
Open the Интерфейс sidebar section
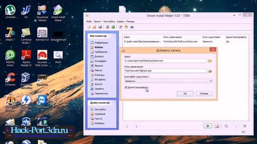[98, 61]
